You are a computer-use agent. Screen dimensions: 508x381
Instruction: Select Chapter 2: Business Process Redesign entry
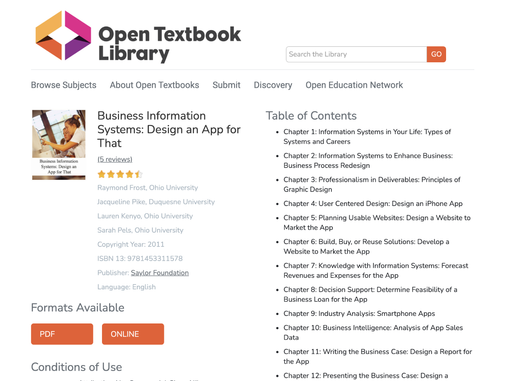point(368,160)
